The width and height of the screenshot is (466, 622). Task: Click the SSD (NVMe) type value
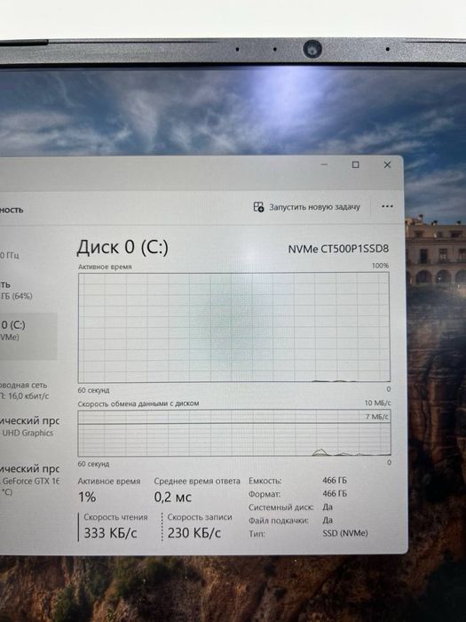(345, 533)
